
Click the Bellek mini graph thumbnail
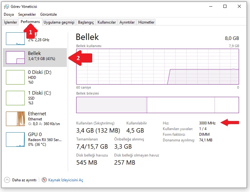click(x=15, y=57)
